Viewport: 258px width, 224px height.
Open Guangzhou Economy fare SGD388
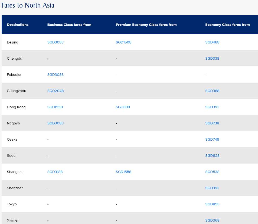click(212, 91)
